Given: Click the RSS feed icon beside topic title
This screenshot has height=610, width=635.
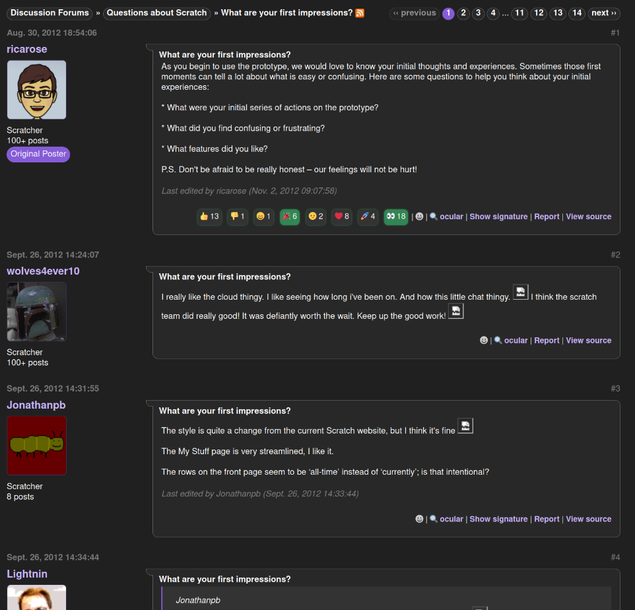Looking at the screenshot, I should point(360,13).
